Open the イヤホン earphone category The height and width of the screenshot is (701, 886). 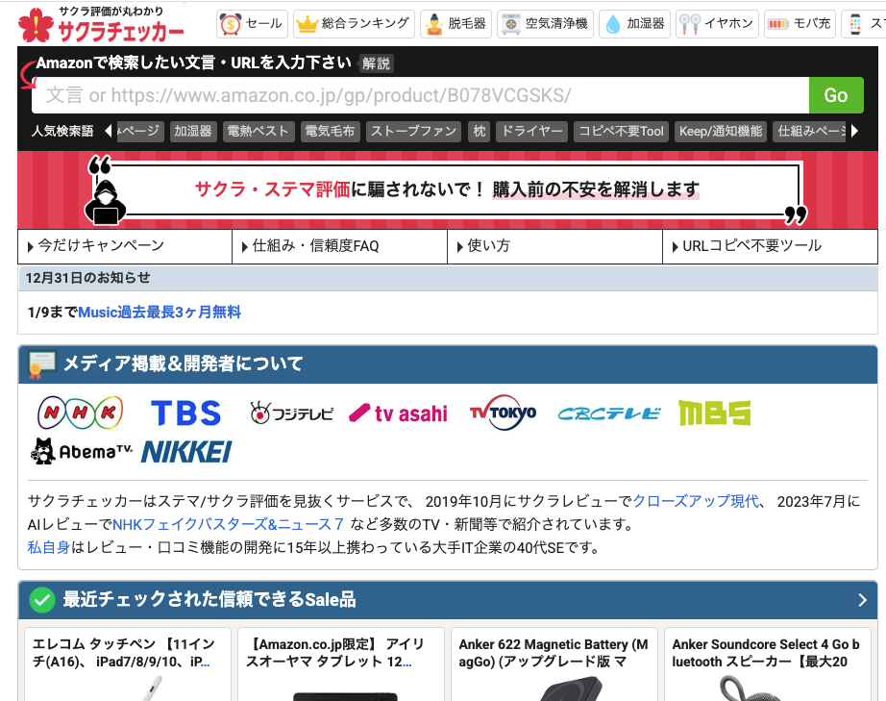tap(717, 24)
